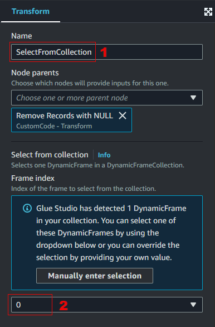Click the red annotation number 1
215x327 pixels.
104,52
